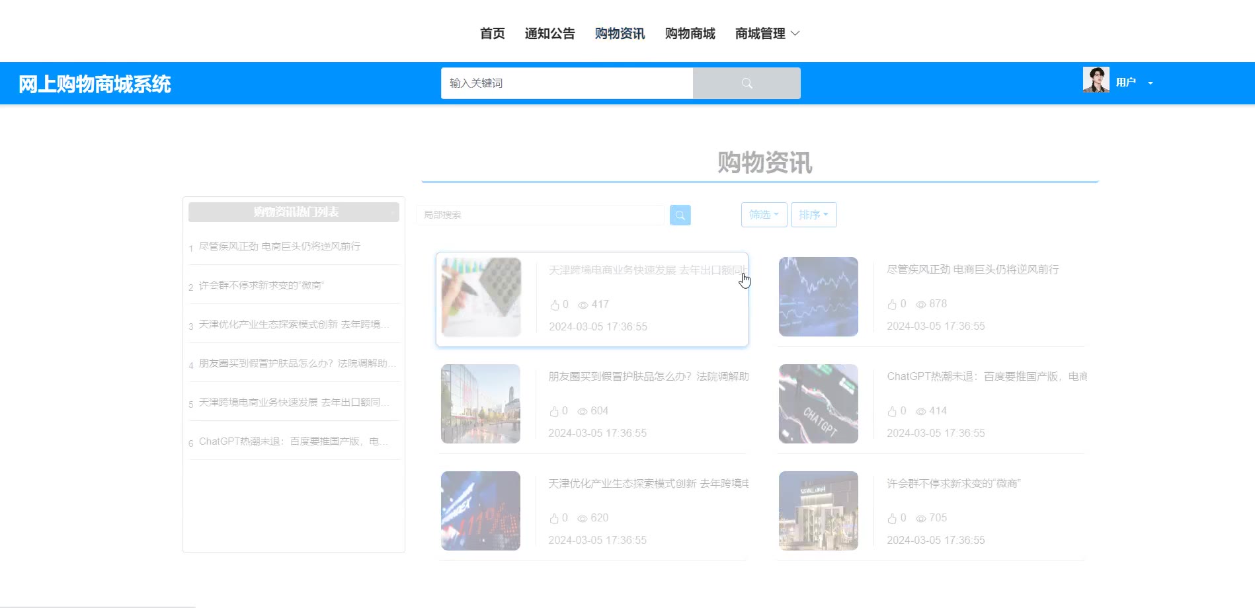
Task: Click the 局部搜索 input box
Action: pos(540,215)
